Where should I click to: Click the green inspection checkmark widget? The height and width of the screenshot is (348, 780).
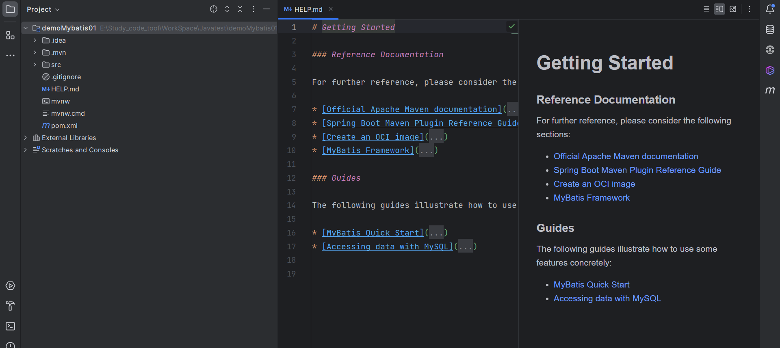point(511,26)
